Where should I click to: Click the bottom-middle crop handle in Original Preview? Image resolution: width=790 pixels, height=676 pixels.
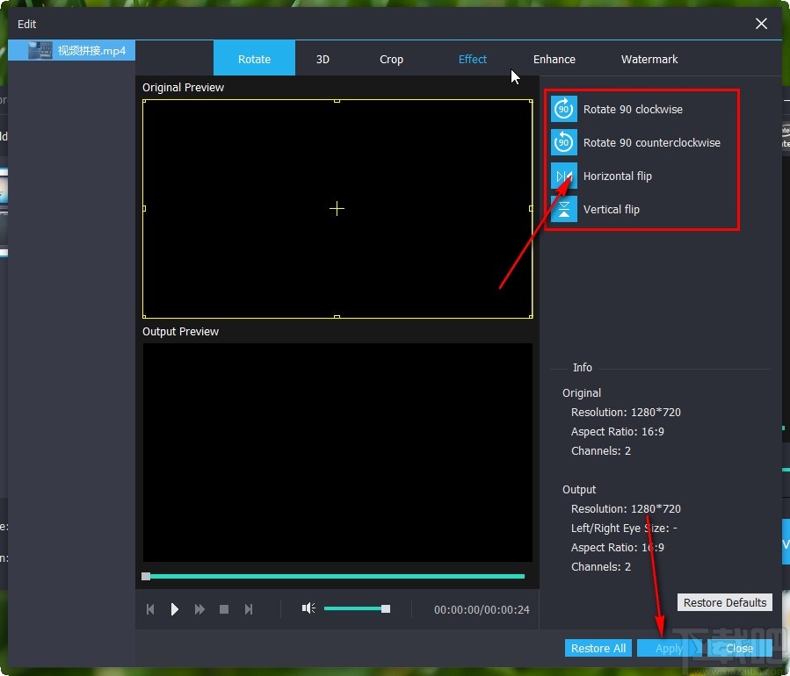point(337,317)
